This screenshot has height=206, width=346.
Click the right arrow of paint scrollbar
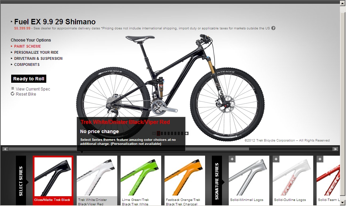(336, 149)
